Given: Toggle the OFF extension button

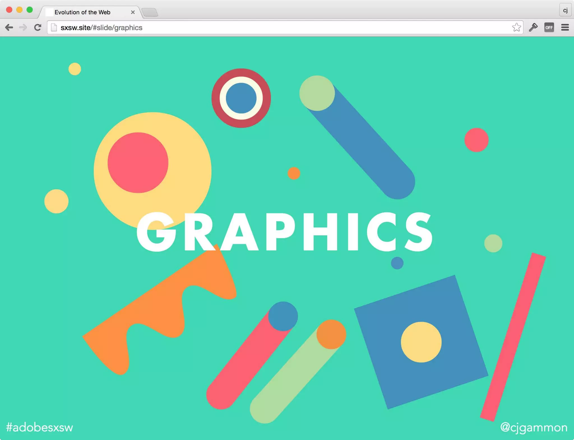Looking at the screenshot, I should pyautogui.click(x=549, y=27).
